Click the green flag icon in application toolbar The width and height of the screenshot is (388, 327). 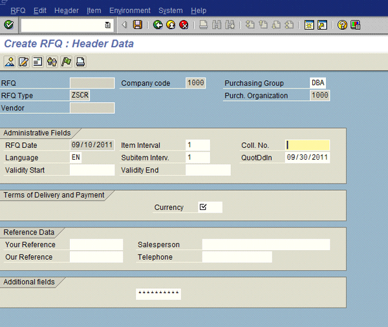point(66,62)
